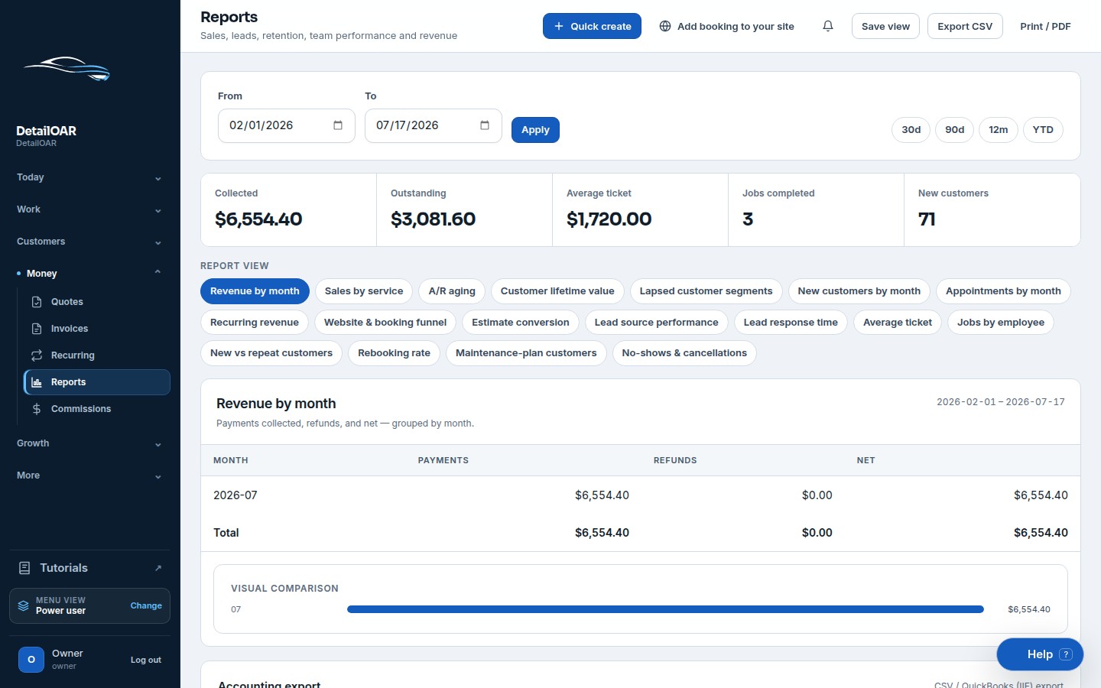Viewport: 1101px width, 688px height.
Task: Expand the Growth menu section
Action: (x=89, y=443)
